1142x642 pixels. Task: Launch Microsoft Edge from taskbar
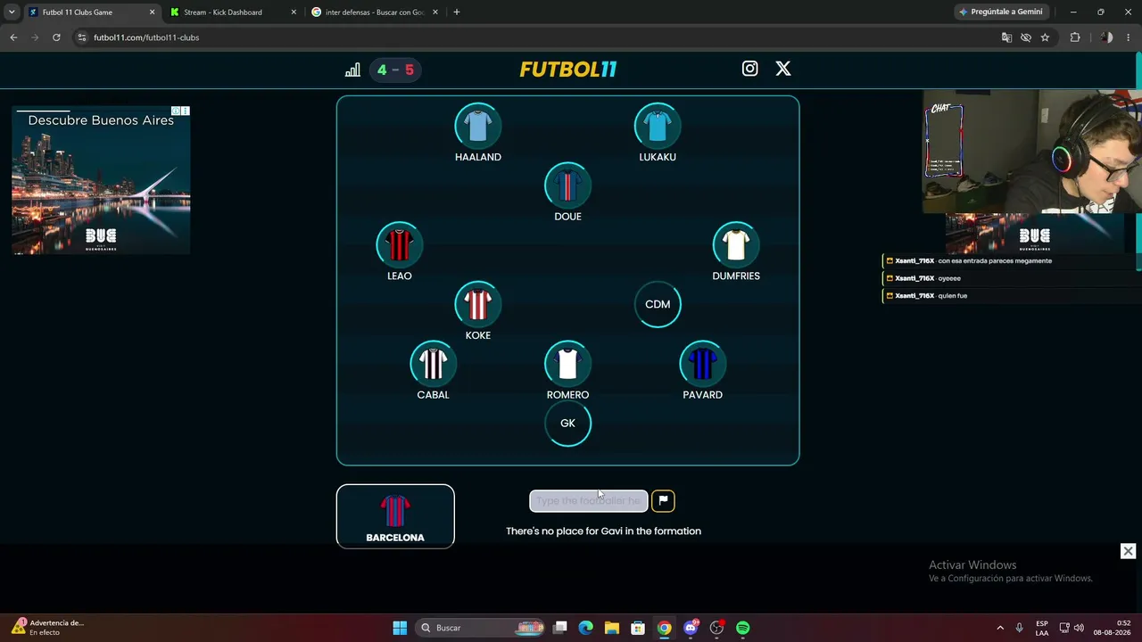[x=586, y=628]
